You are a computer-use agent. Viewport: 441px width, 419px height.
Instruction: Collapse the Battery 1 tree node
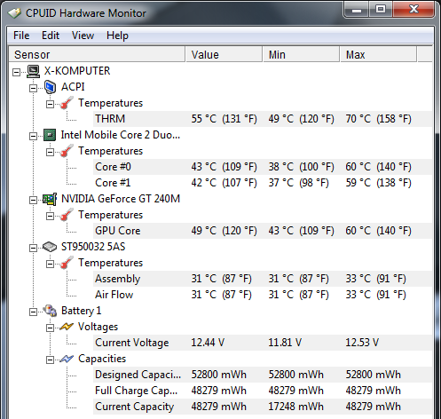pyautogui.click(x=34, y=312)
